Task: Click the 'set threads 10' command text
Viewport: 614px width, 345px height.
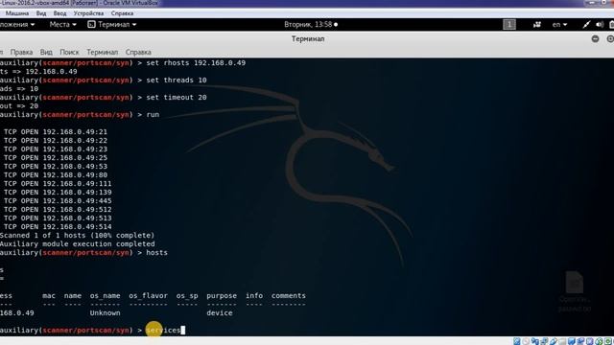Action: 177,80
